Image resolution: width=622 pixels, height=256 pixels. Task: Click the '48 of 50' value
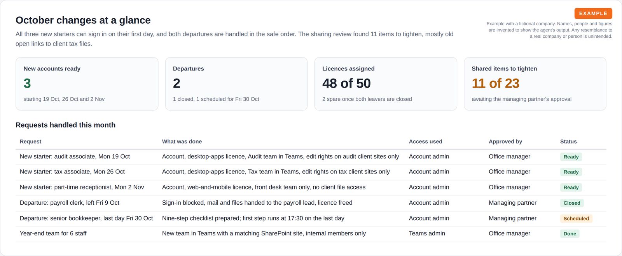click(346, 83)
